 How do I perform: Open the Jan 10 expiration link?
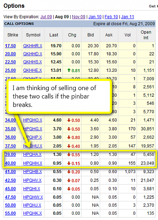click(95, 17)
